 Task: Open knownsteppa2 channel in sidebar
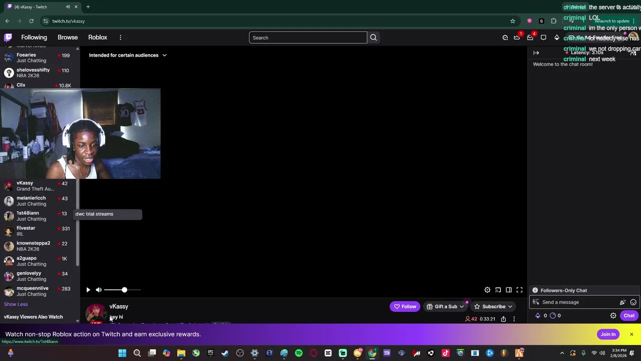tap(38, 246)
